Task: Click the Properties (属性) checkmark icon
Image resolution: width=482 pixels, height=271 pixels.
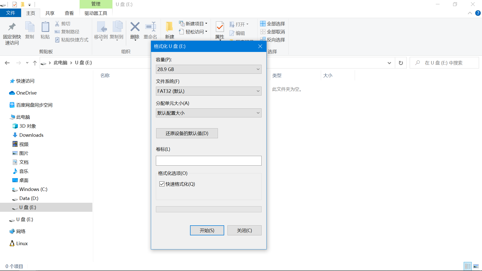Action: click(220, 27)
